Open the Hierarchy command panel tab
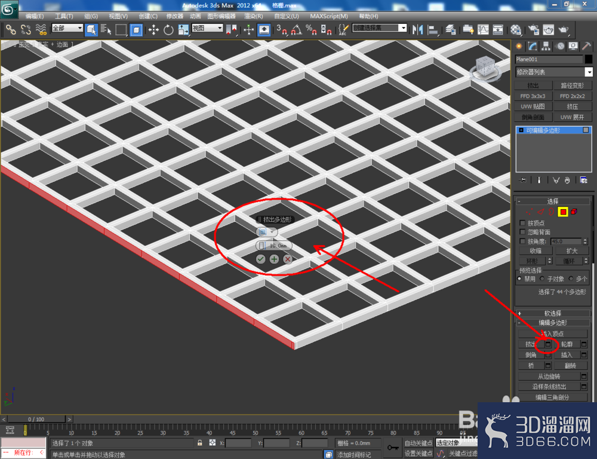Screen dimensions: 597x459 pos(546,47)
